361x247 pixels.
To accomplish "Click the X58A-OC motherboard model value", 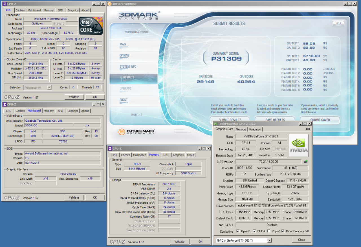I will point(48,125).
